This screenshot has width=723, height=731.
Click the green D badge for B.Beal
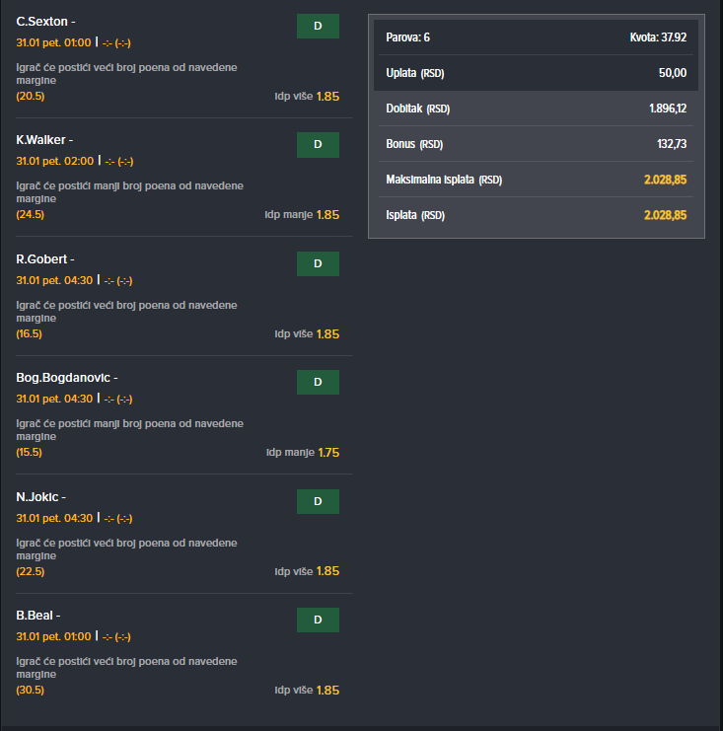[x=318, y=620]
